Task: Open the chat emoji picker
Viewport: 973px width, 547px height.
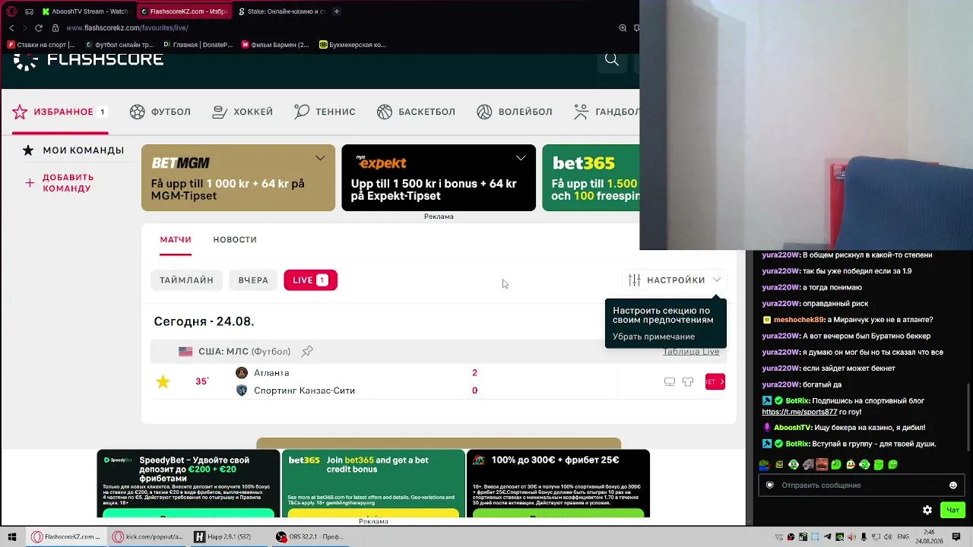Action: point(953,485)
